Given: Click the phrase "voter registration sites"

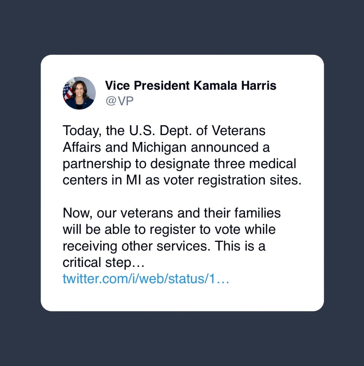Looking at the screenshot, I should [232, 180].
